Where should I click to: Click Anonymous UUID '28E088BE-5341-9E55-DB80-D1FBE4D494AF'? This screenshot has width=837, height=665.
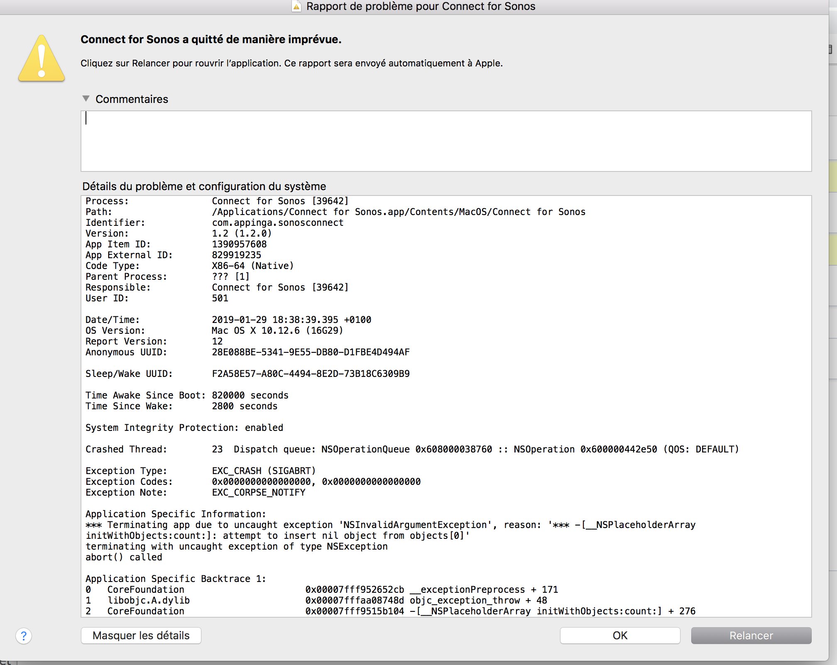point(311,352)
